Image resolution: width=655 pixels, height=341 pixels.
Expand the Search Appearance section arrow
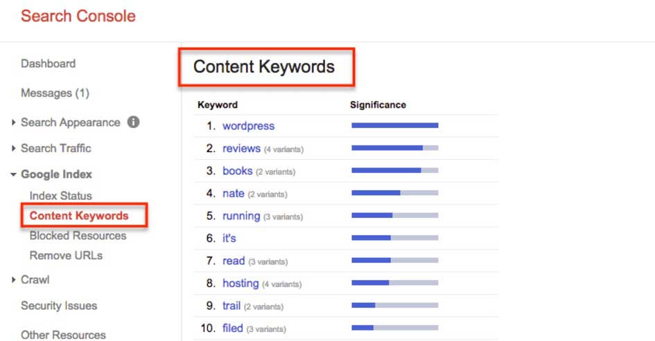[13, 122]
